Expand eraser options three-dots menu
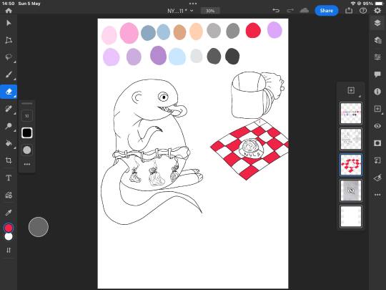 coord(27,164)
